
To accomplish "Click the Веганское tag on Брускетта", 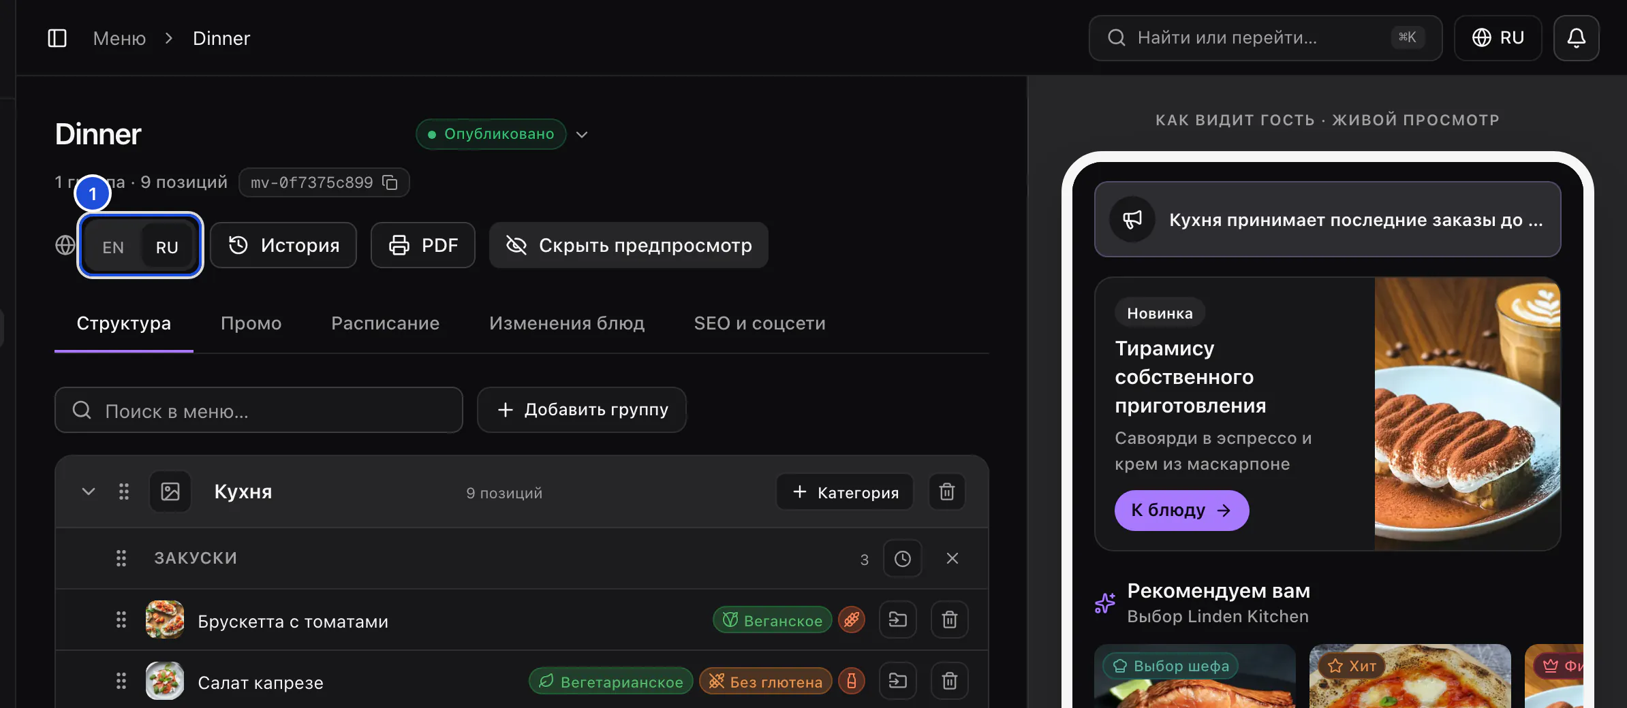I will click(x=773, y=619).
